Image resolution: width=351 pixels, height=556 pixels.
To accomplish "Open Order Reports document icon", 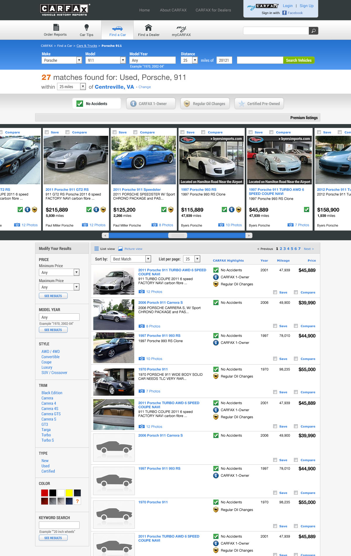I will tap(56, 28).
